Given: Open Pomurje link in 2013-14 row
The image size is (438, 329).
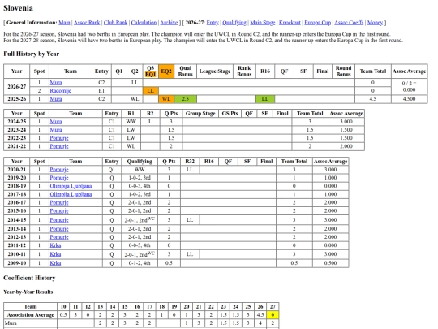Looking at the screenshot, I should point(59,229).
